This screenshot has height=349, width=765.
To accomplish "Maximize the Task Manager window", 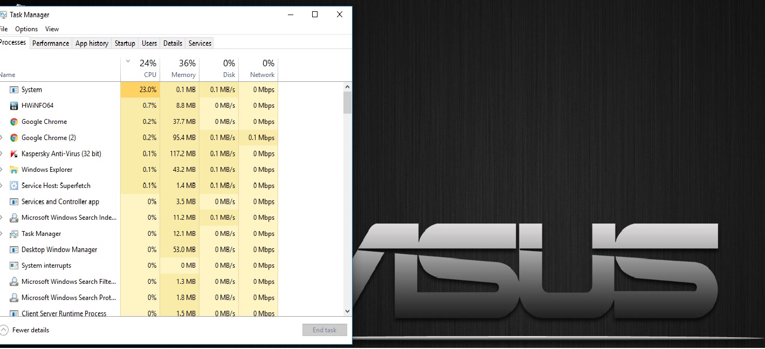I will point(315,15).
